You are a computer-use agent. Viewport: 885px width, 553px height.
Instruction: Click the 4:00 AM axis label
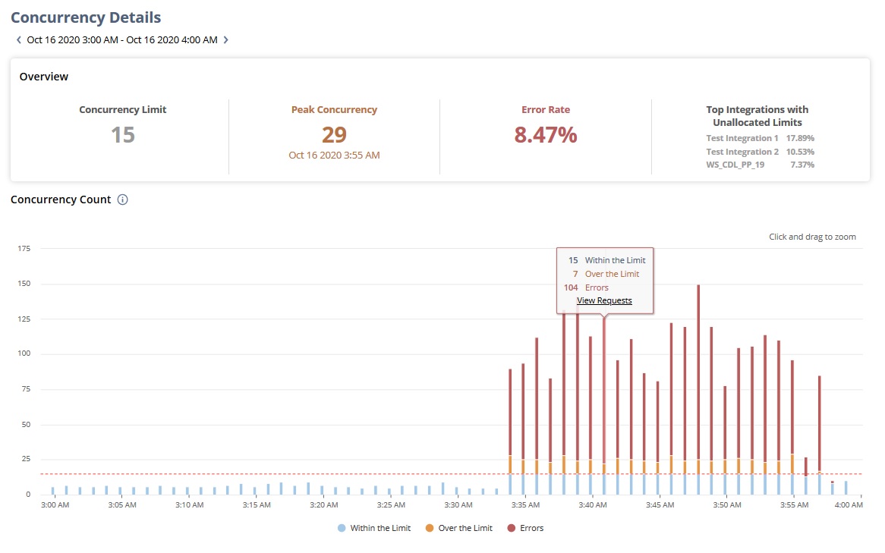pos(849,505)
